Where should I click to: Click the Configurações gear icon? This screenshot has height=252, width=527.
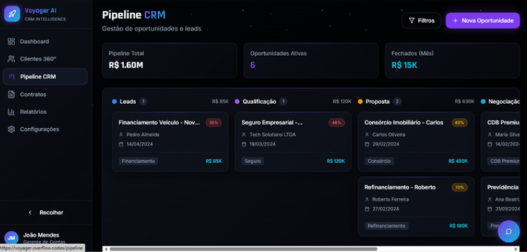pyautogui.click(x=11, y=129)
